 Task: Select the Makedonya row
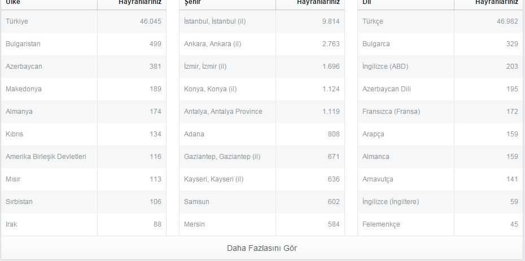pyautogui.click(x=84, y=89)
